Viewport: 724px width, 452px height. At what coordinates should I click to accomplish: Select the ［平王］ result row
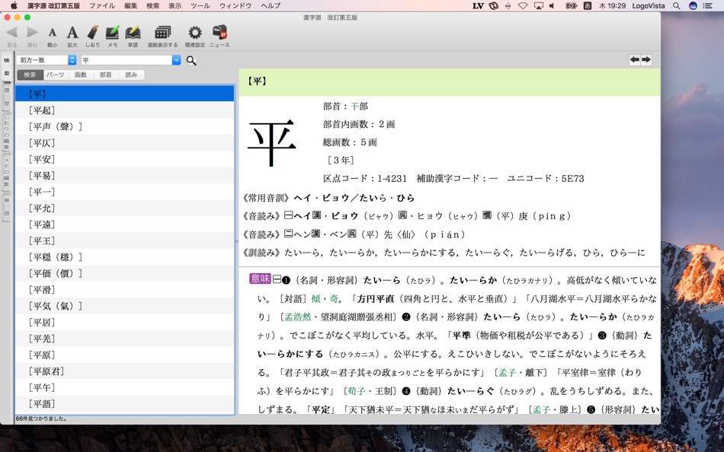(x=125, y=240)
